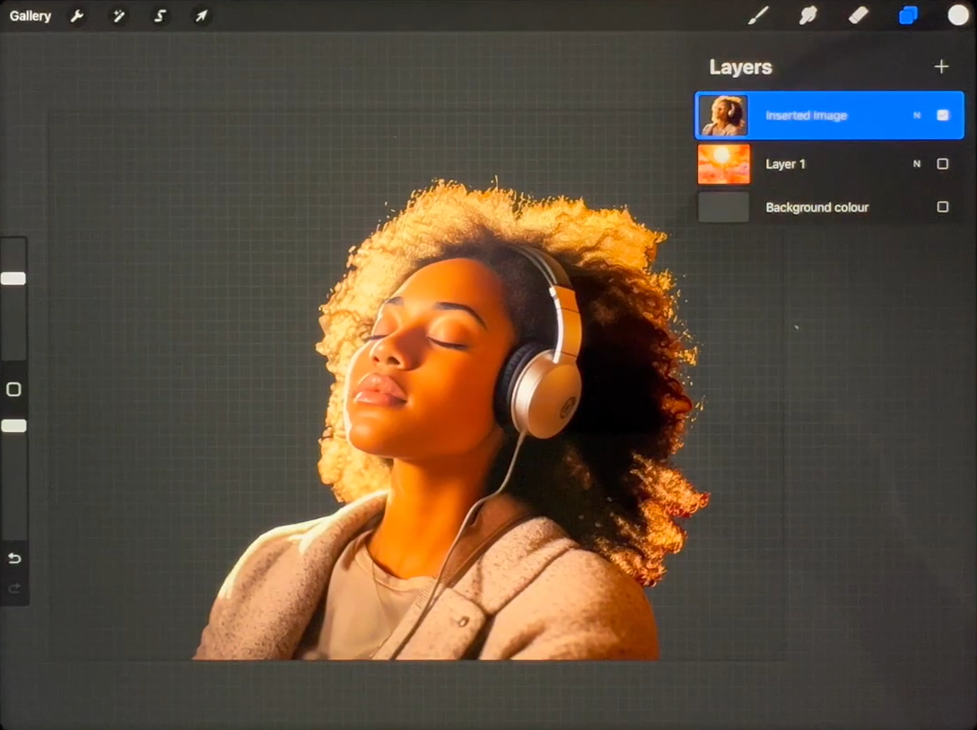Viewport: 977px width, 730px height.
Task: Open the Actions wrench menu
Action: 77,15
